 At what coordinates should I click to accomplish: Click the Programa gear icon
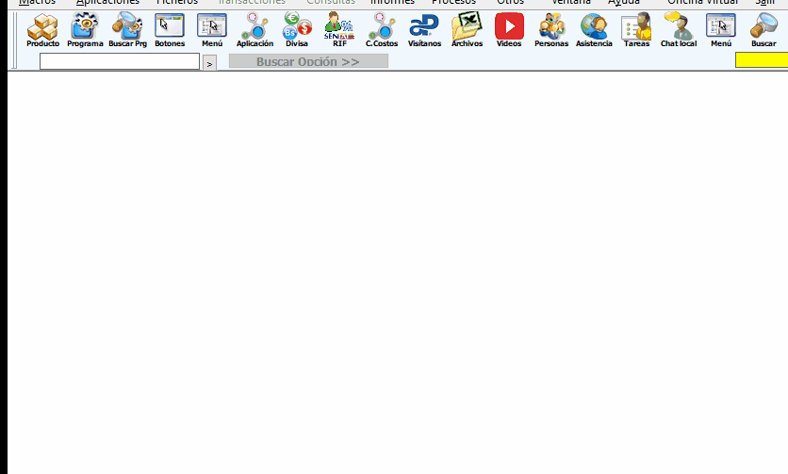(x=85, y=29)
